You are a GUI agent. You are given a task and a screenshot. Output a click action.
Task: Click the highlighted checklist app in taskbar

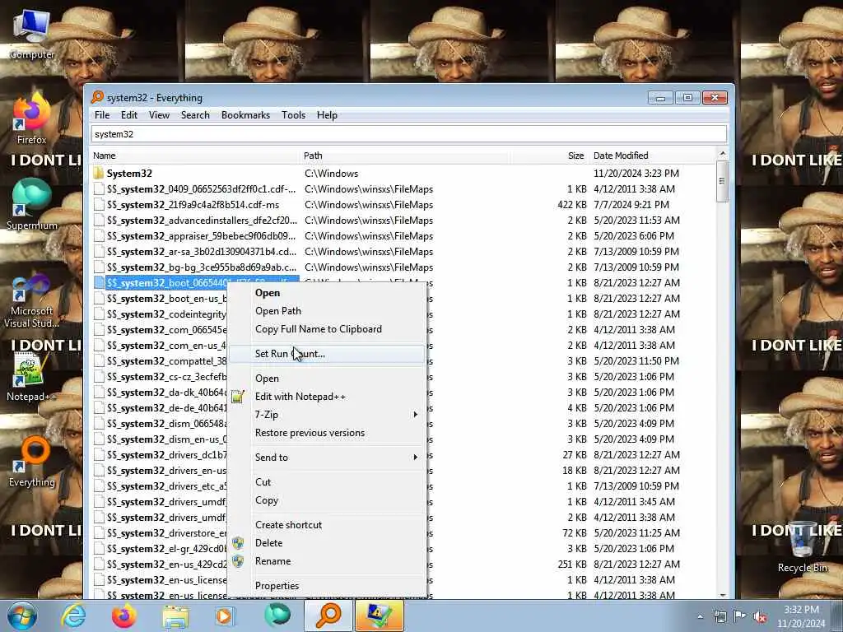click(x=380, y=616)
